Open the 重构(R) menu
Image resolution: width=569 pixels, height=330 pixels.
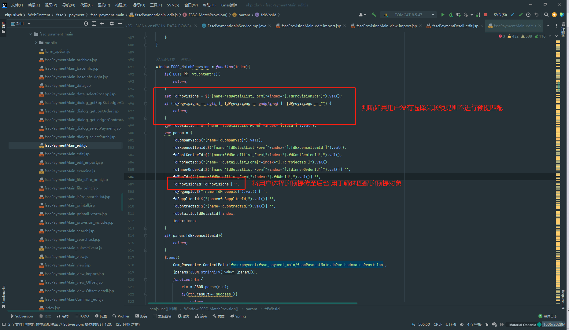tap(104, 5)
